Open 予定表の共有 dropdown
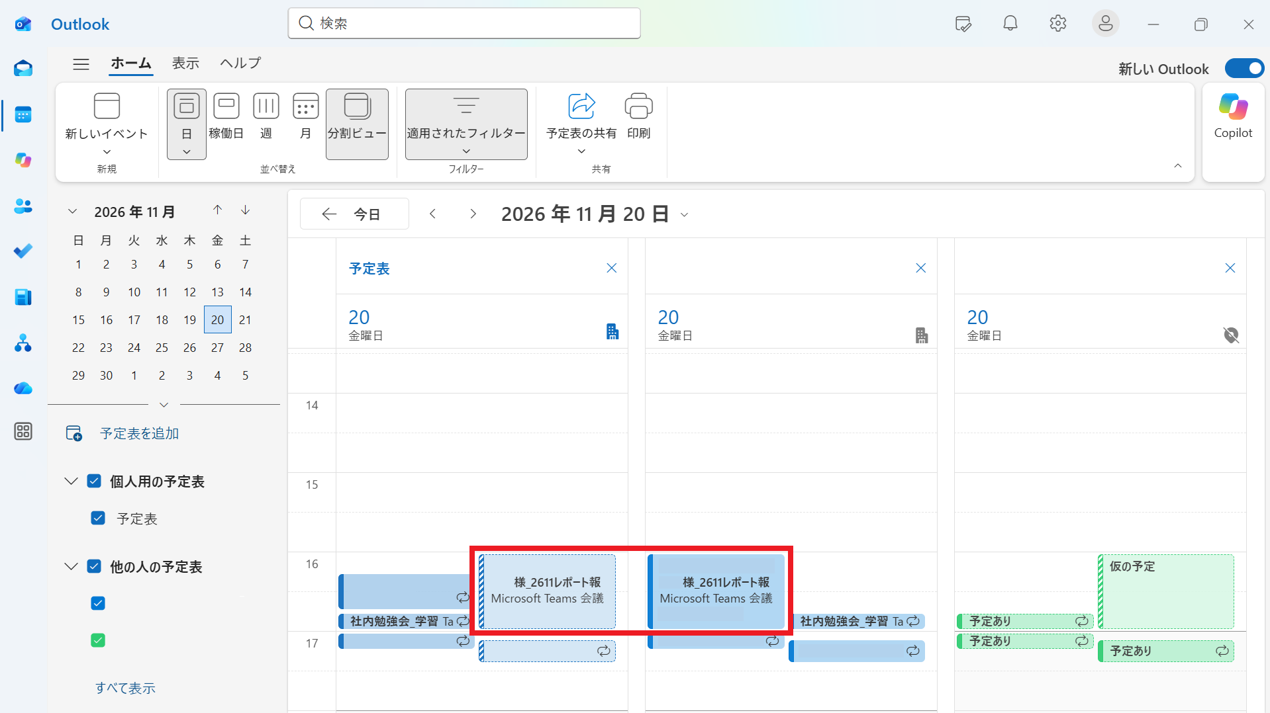Viewport: 1270px width, 713px height. click(x=581, y=151)
